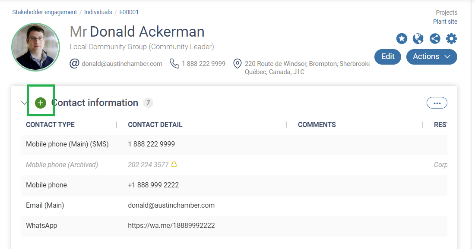Click the star favorite icon
The width and height of the screenshot is (475, 249).
tap(402, 38)
